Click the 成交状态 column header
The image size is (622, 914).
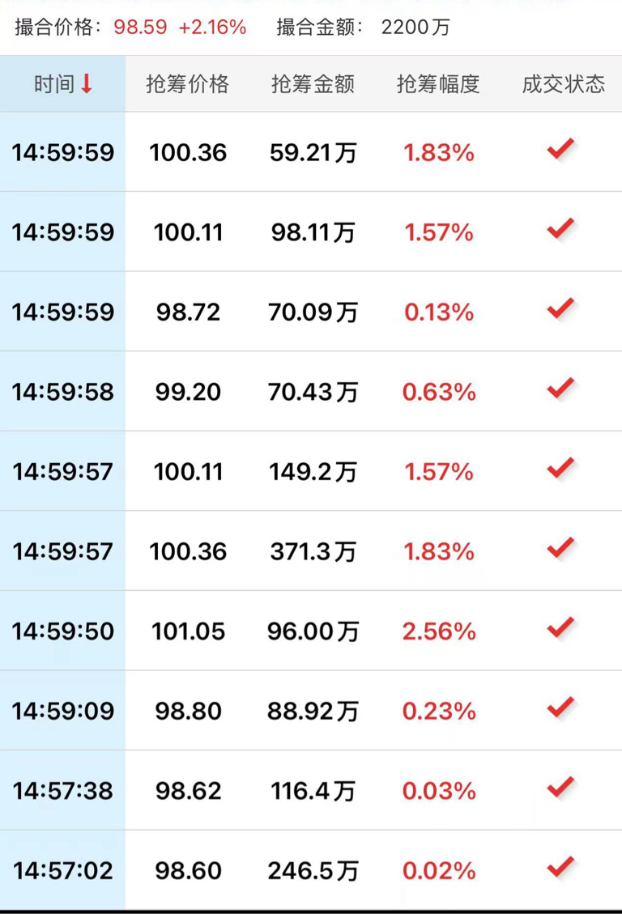[564, 83]
